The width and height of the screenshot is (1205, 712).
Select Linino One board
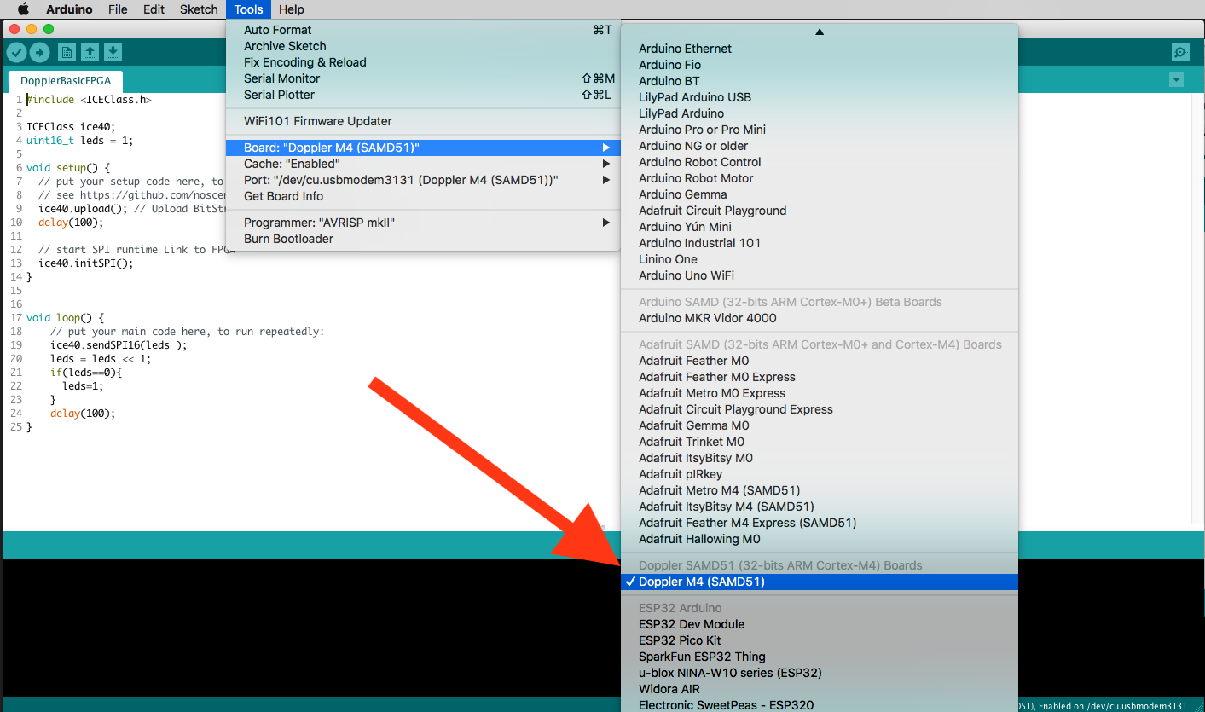coord(820,259)
